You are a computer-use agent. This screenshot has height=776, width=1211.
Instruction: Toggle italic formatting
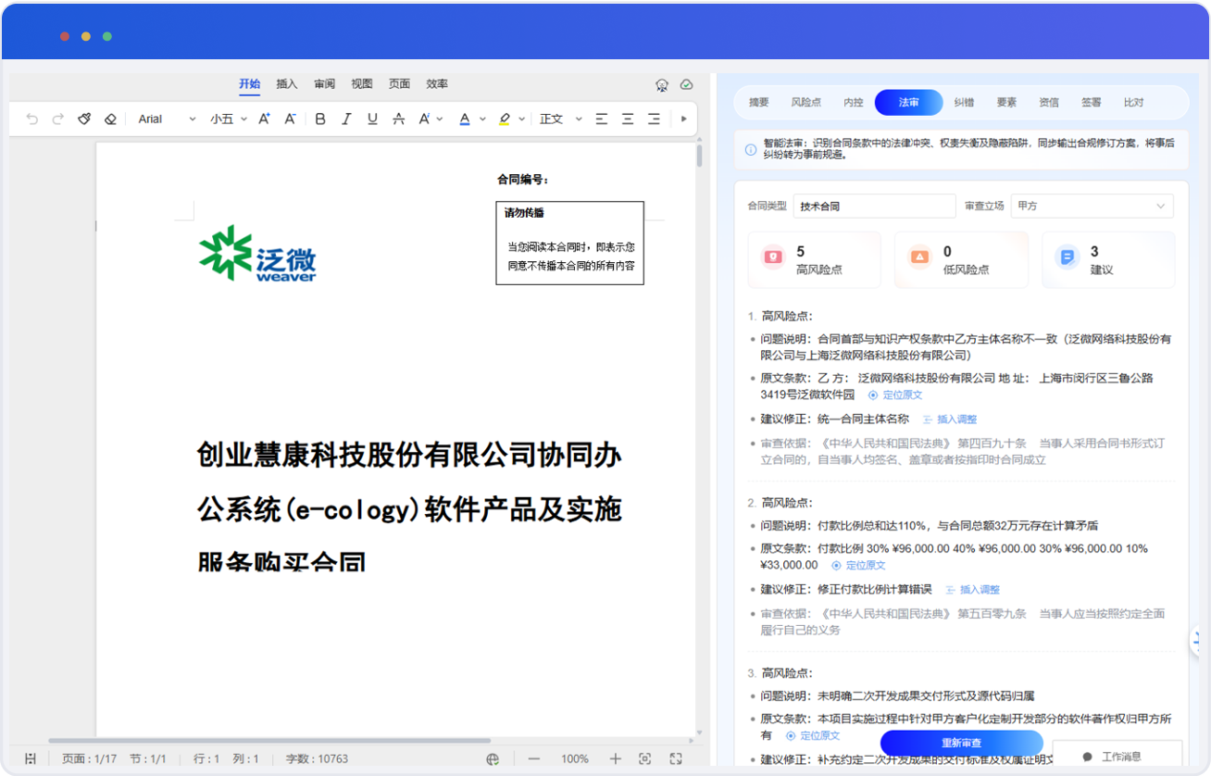346,119
